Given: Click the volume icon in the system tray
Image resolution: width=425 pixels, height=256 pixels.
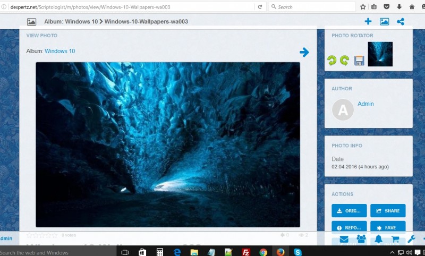Looking at the screenshot, I should tap(409, 253).
